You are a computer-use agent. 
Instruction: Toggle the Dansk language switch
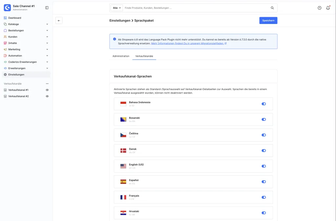pos(263,150)
